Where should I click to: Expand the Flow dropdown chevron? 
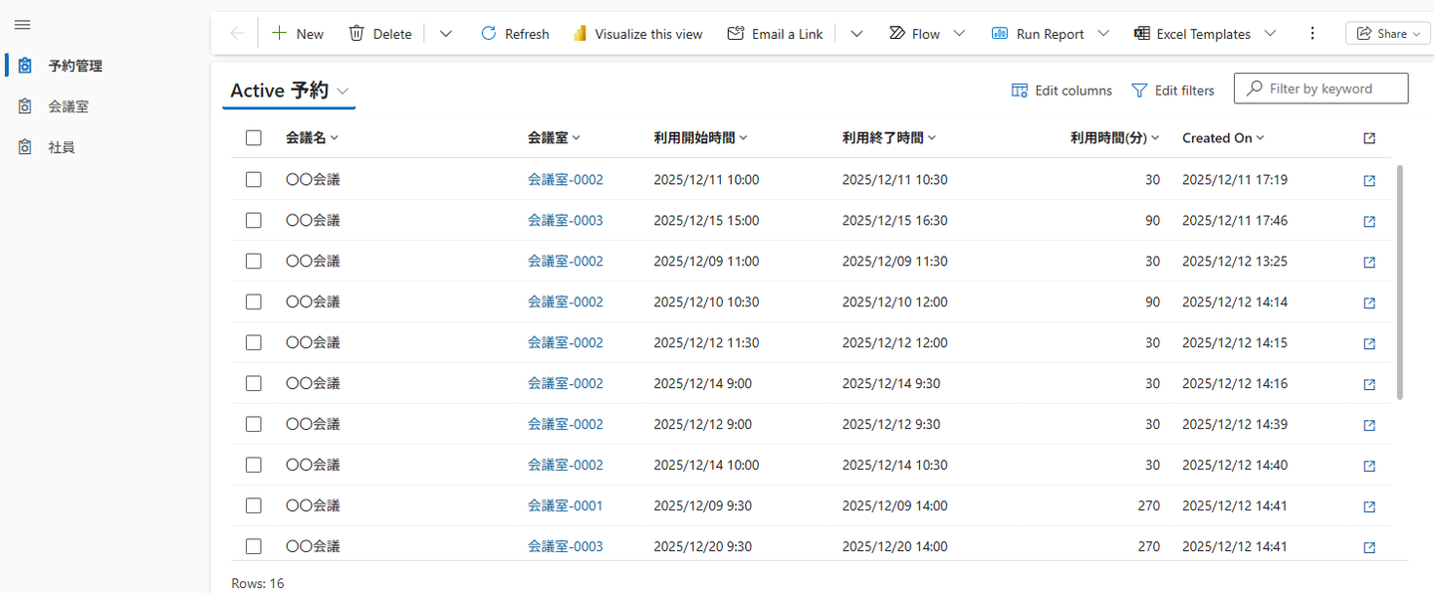[x=959, y=34]
